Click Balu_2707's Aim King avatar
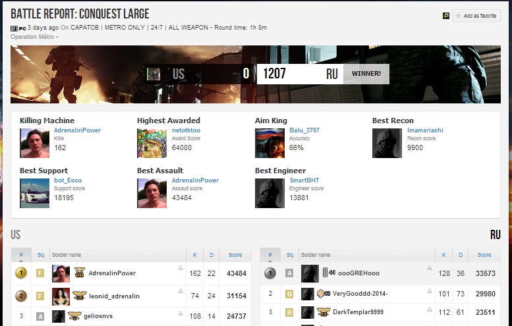The width and height of the screenshot is (512, 326). pos(269,143)
